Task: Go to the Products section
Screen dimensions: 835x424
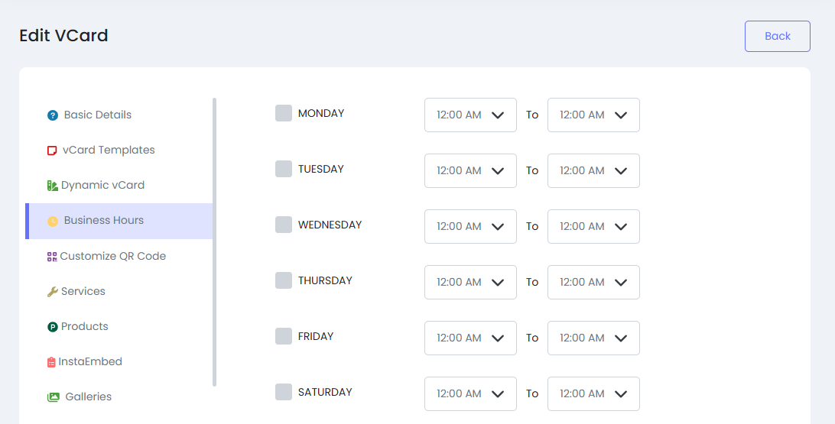Action: [84, 326]
